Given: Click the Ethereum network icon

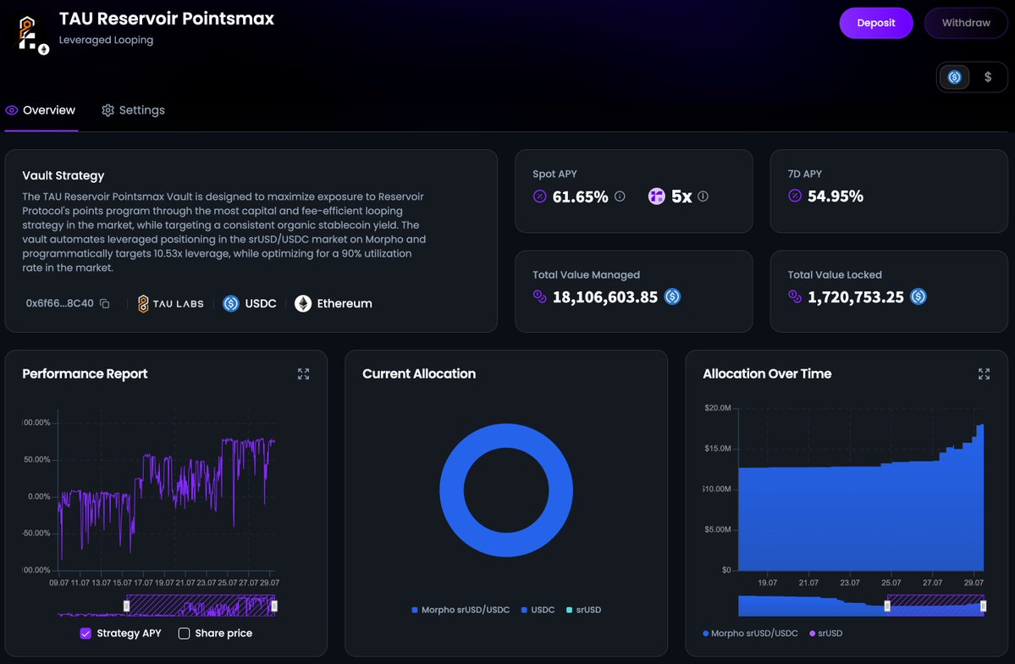Looking at the screenshot, I should [x=303, y=303].
